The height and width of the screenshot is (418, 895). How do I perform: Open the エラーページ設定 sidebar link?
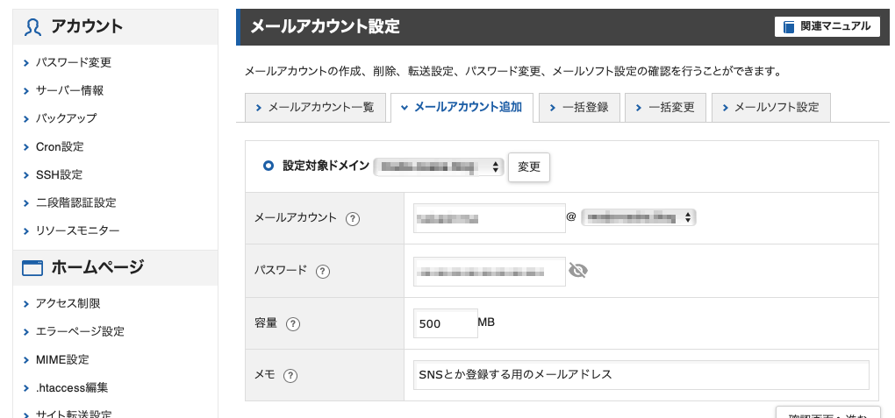[80, 331]
